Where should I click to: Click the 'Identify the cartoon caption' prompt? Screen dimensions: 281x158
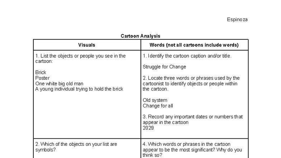point(187,56)
